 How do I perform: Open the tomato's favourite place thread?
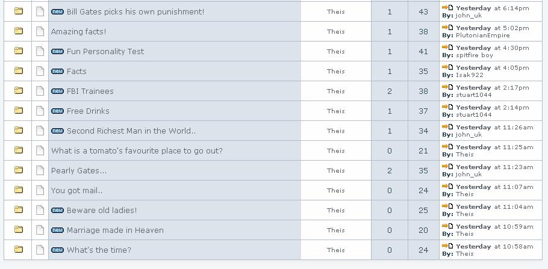(137, 150)
